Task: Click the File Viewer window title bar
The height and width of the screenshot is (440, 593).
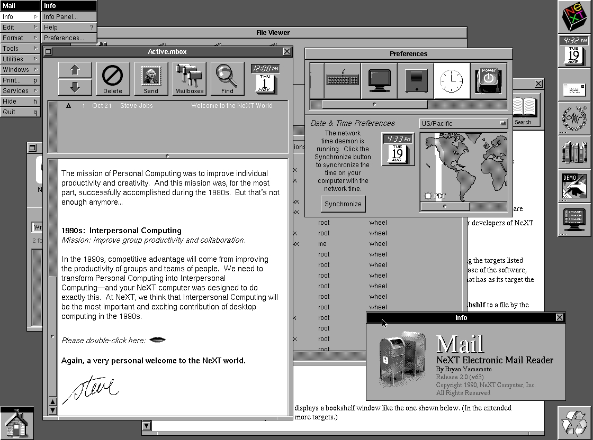Action: point(273,32)
